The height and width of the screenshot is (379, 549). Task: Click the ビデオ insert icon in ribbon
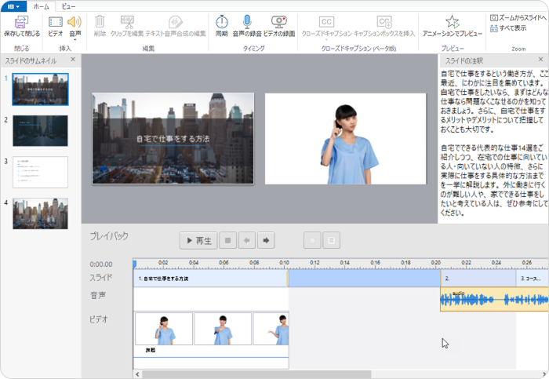(x=56, y=22)
